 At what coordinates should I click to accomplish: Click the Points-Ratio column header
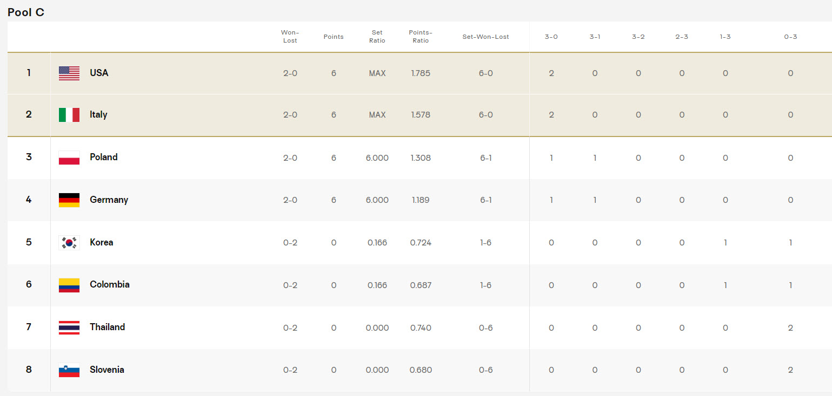tap(421, 37)
